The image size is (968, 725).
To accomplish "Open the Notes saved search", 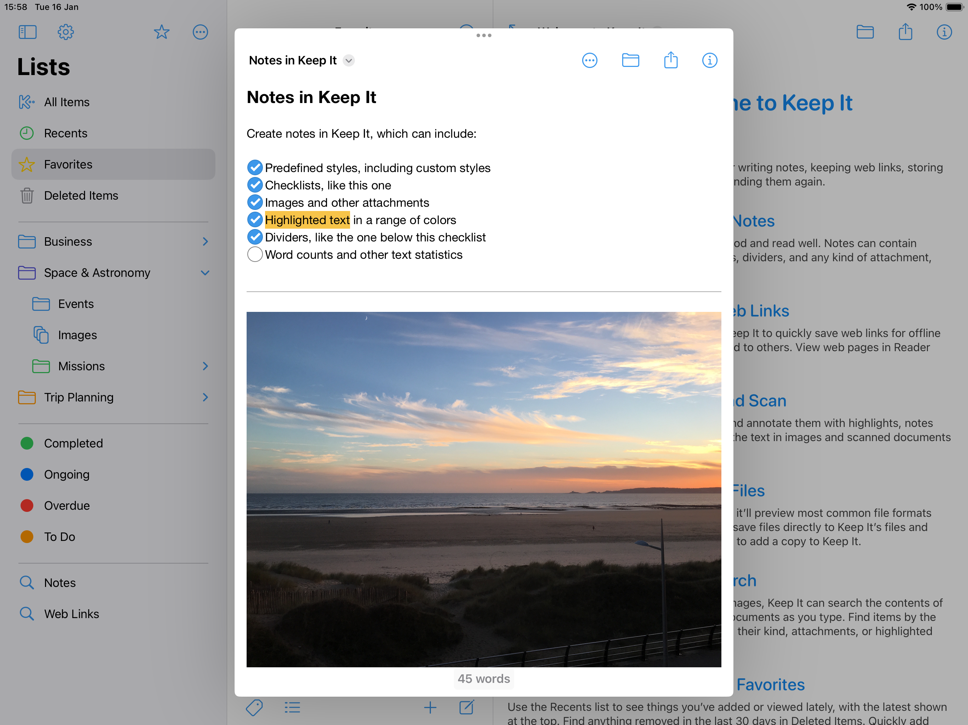I will (x=113, y=582).
